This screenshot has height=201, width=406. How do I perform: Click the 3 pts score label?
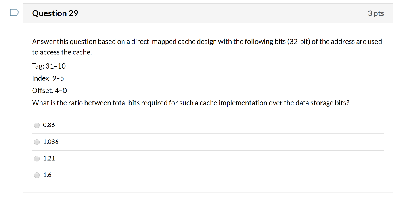[376, 14]
